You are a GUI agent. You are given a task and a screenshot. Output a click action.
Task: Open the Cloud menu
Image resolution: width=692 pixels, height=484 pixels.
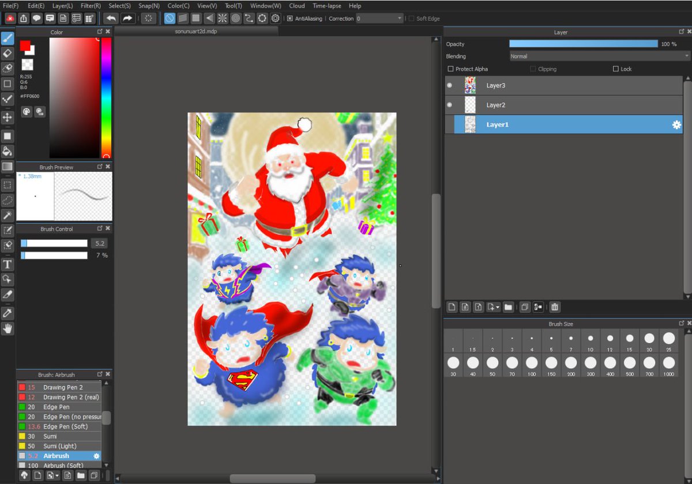297,6
